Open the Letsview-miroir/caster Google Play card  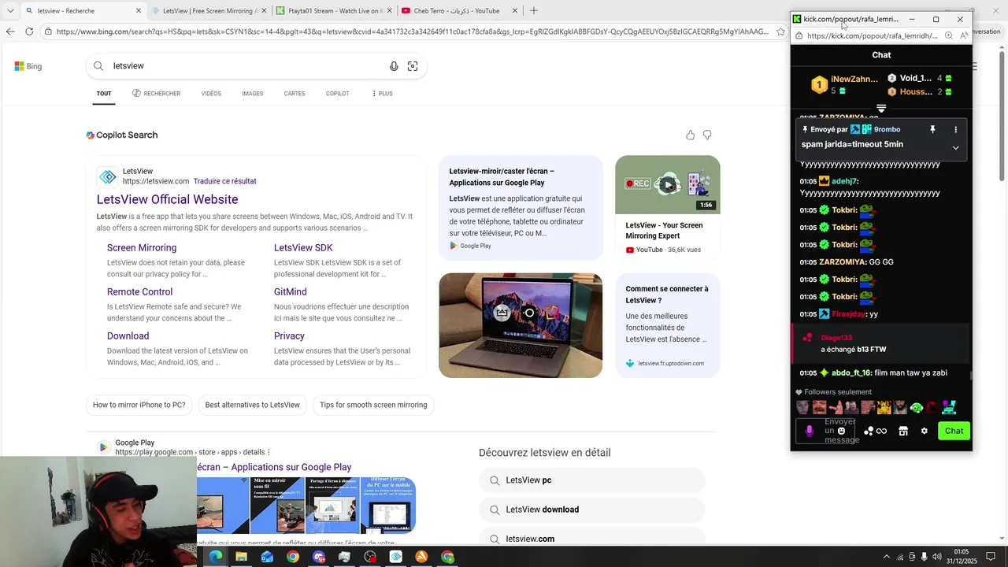[x=521, y=208]
